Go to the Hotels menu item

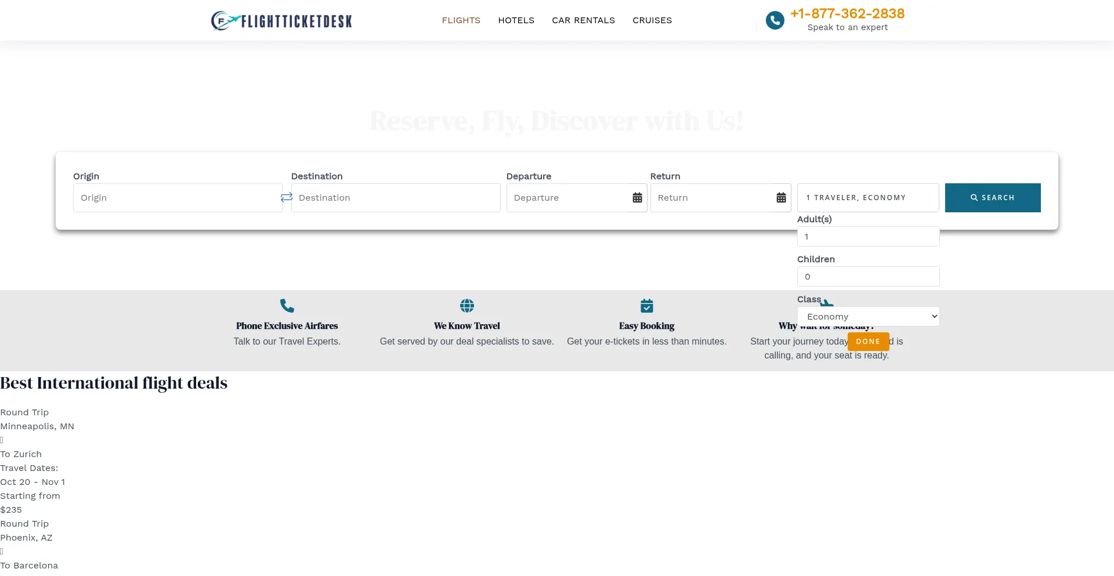(x=516, y=20)
